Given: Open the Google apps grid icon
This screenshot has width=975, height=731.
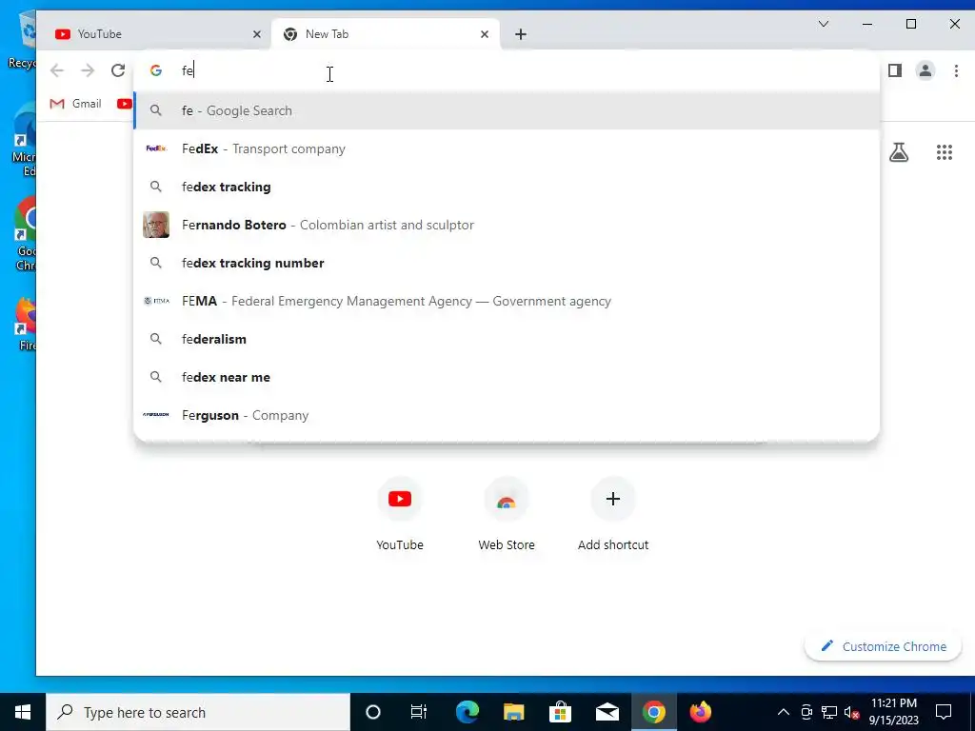Looking at the screenshot, I should [x=944, y=152].
